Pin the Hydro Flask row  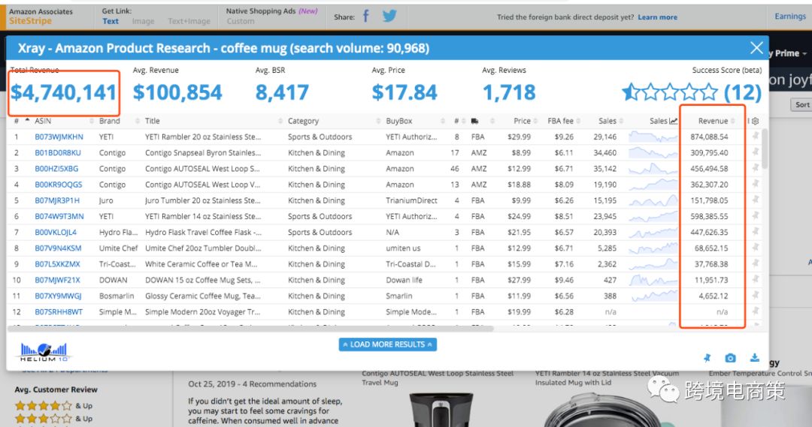tap(756, 232)
